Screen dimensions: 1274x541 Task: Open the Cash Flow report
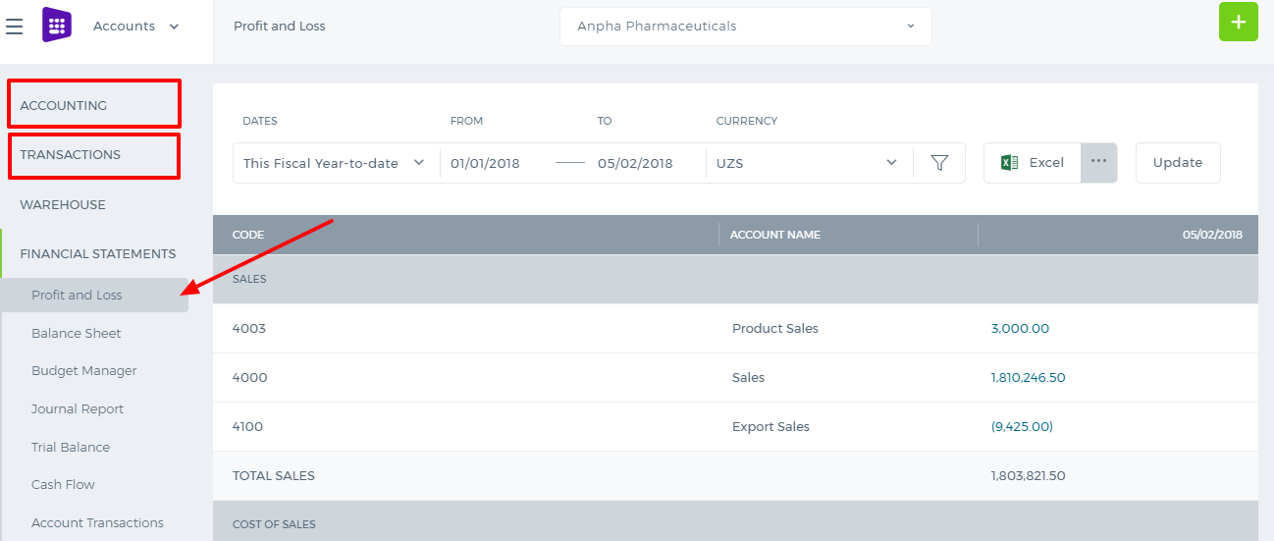(x=63, y=484)
